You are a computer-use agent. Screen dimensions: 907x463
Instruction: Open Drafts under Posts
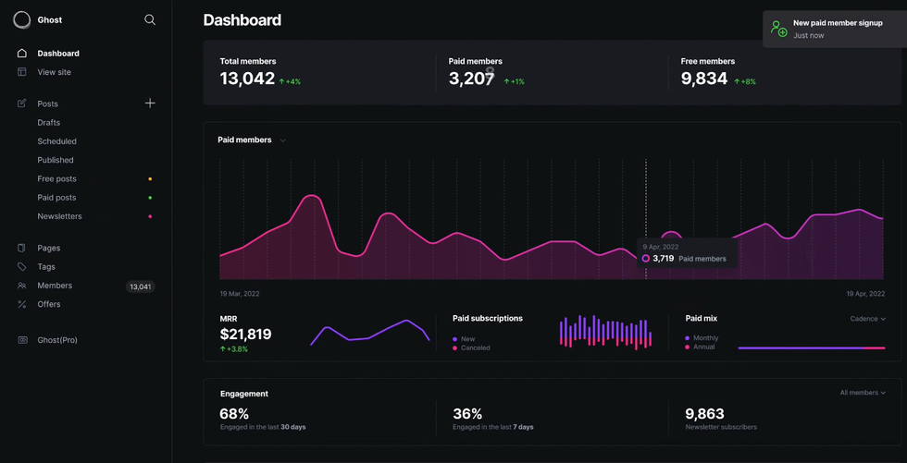pos(49,123)
